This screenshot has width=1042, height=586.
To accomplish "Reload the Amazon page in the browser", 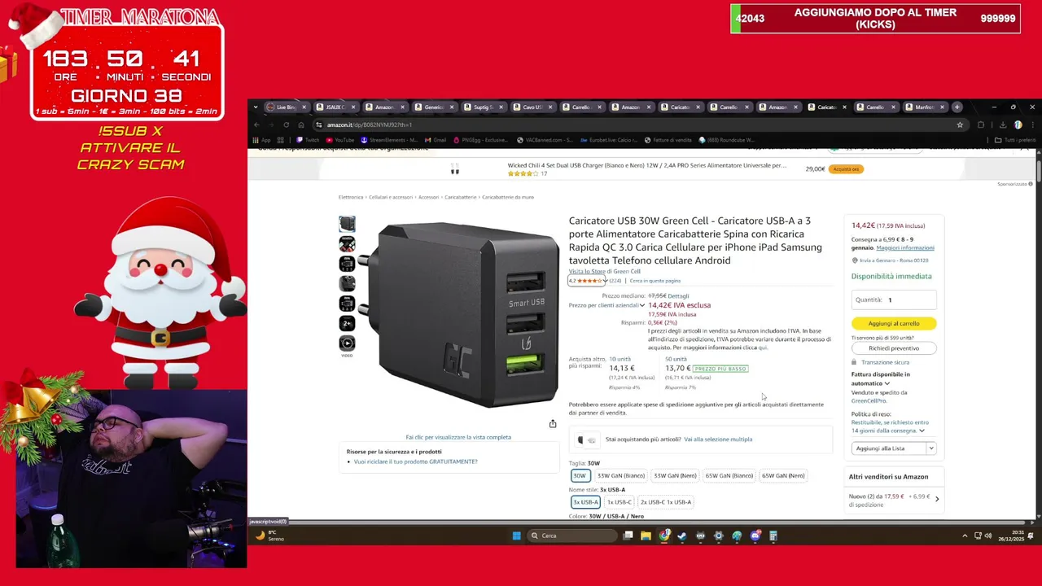I will (286, 125).
